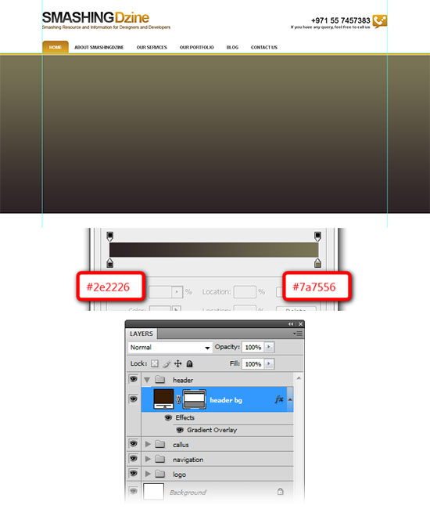This screenshot has width=430, height=509.
Task: Click the callus group folder icon
Action: coord(160,444)
